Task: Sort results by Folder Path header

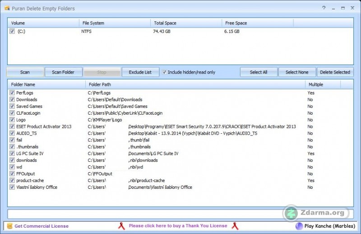Action: tap(195, 84)
